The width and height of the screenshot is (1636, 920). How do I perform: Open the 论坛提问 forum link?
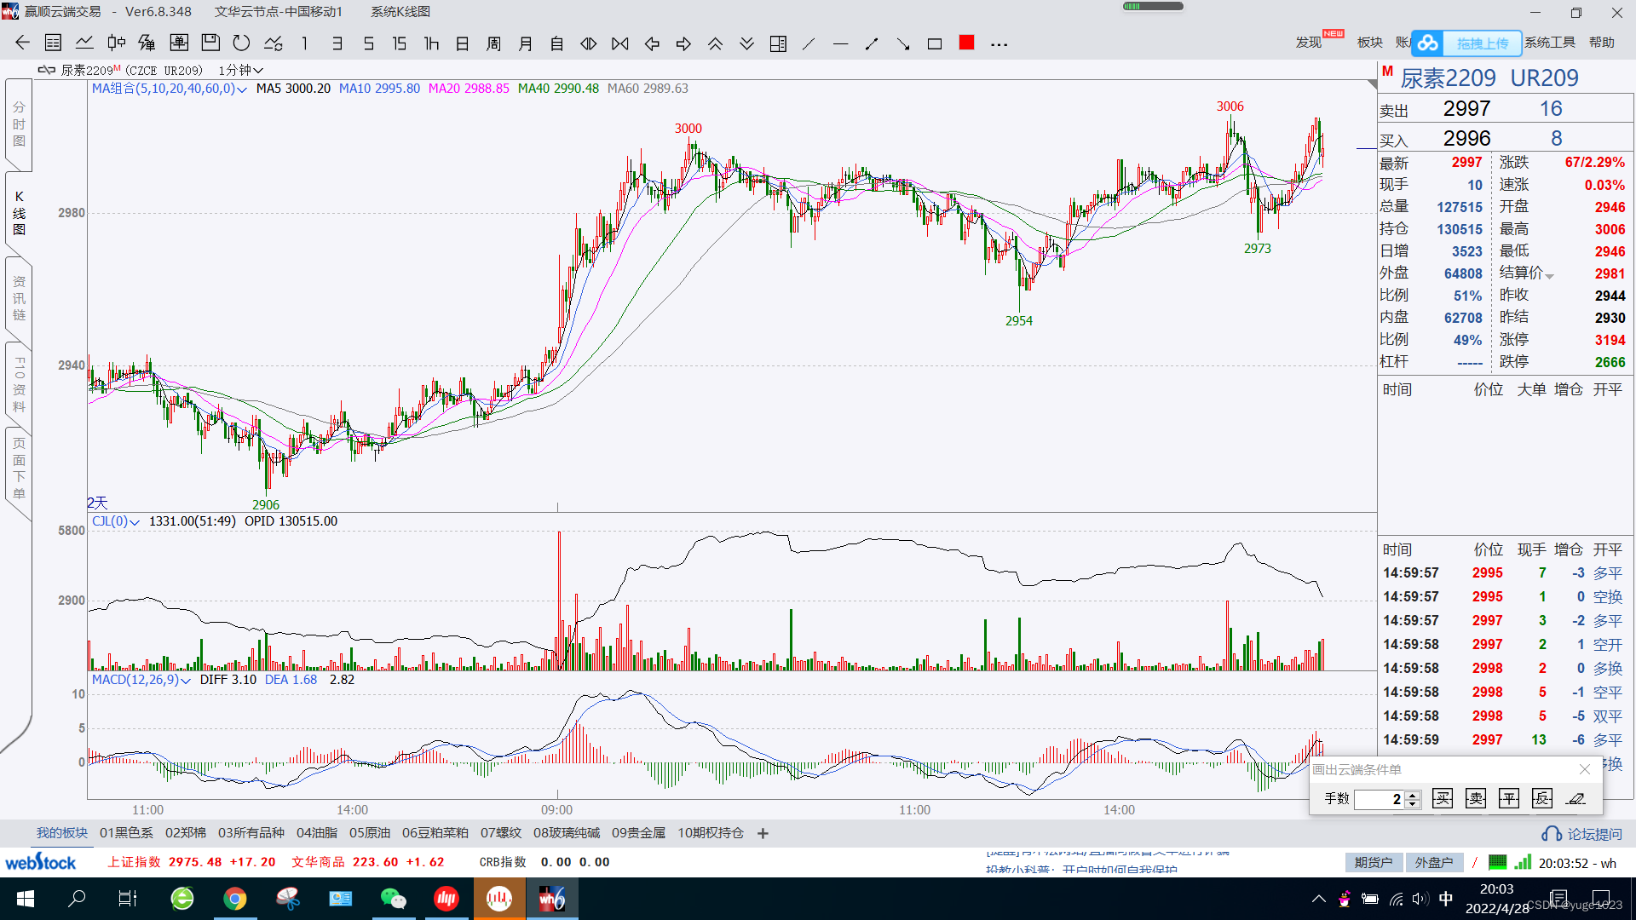[x=1582, y=834]
